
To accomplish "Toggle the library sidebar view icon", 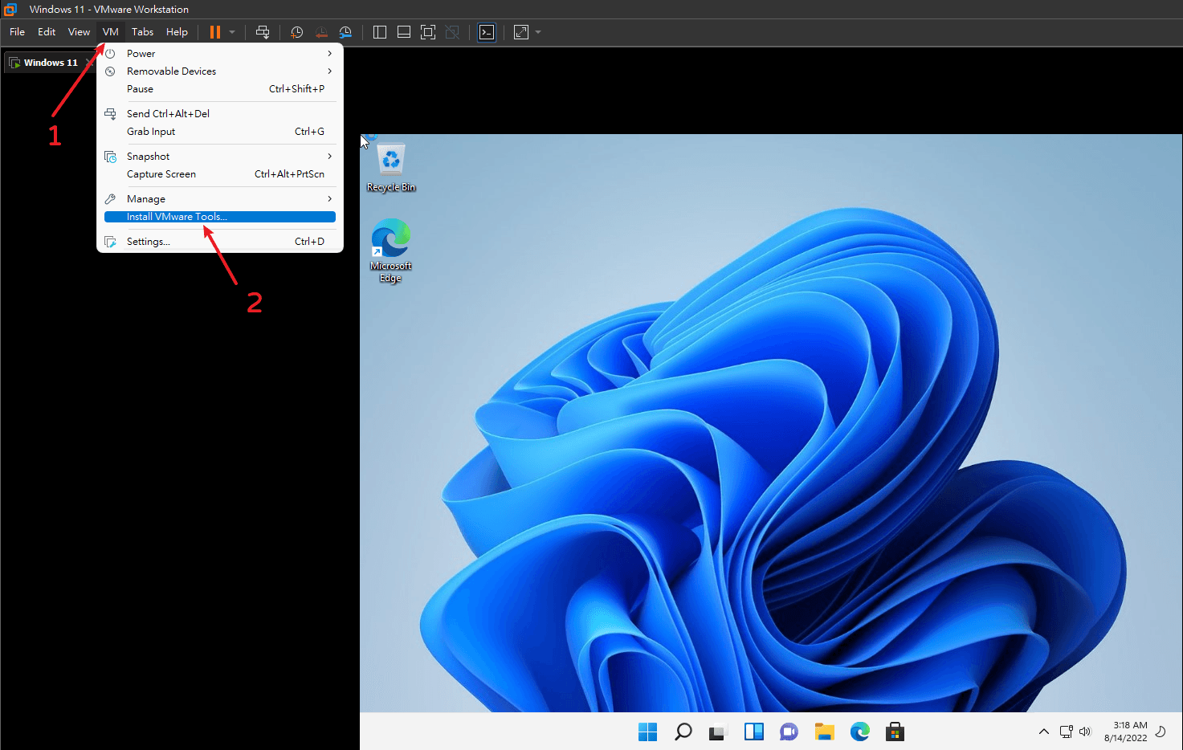I will point(380,32).
